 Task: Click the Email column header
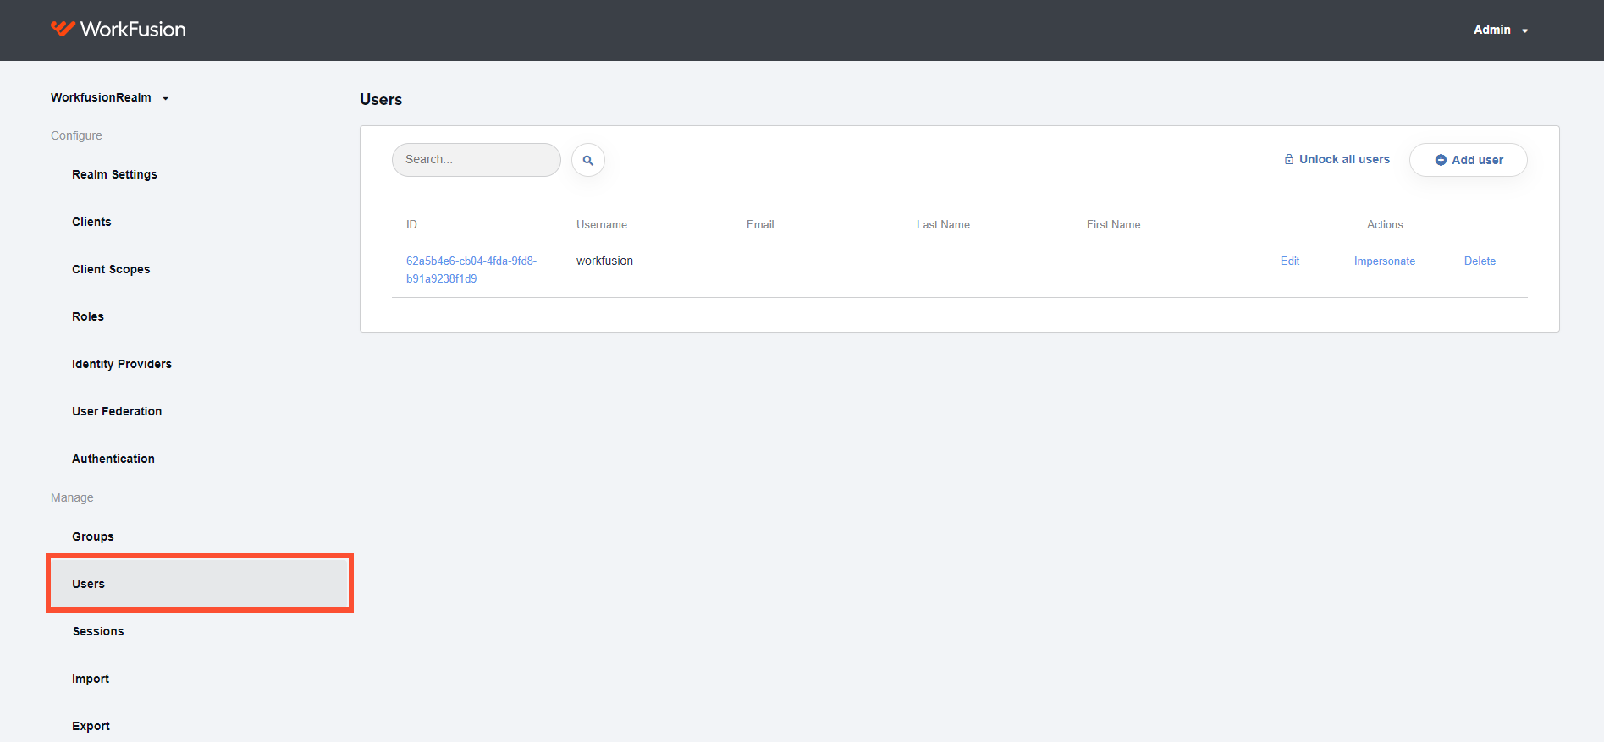click(760, 224)
